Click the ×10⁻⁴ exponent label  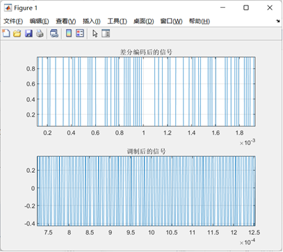248,242
